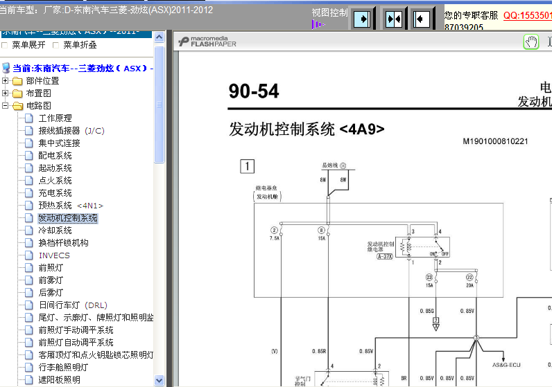
Task: Click document icon beside 起动系统
Action: (29, 168)
